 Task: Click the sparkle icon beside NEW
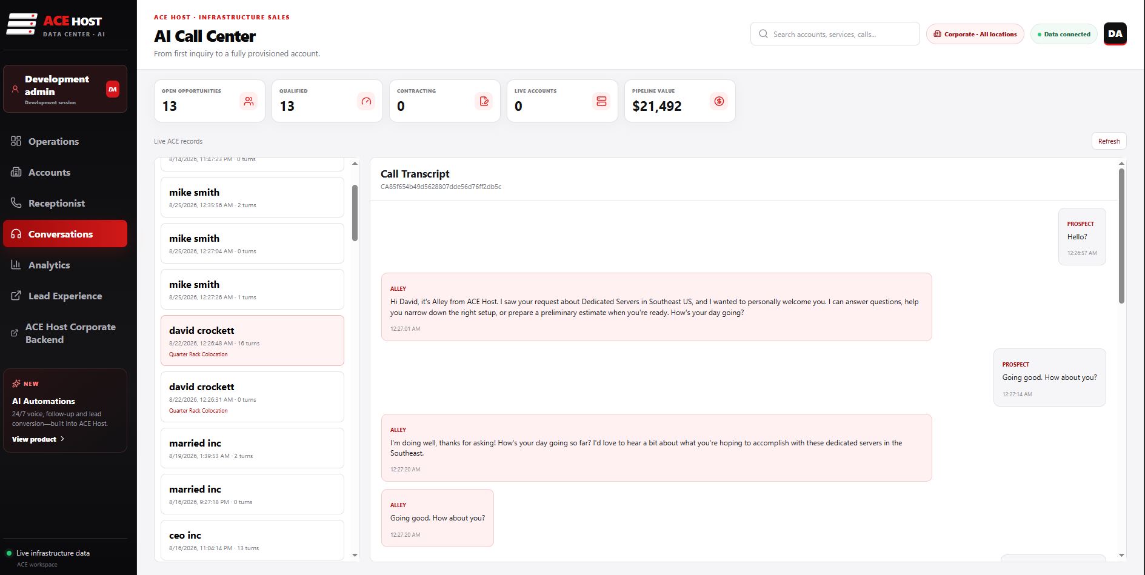click(x=16, y=384)
